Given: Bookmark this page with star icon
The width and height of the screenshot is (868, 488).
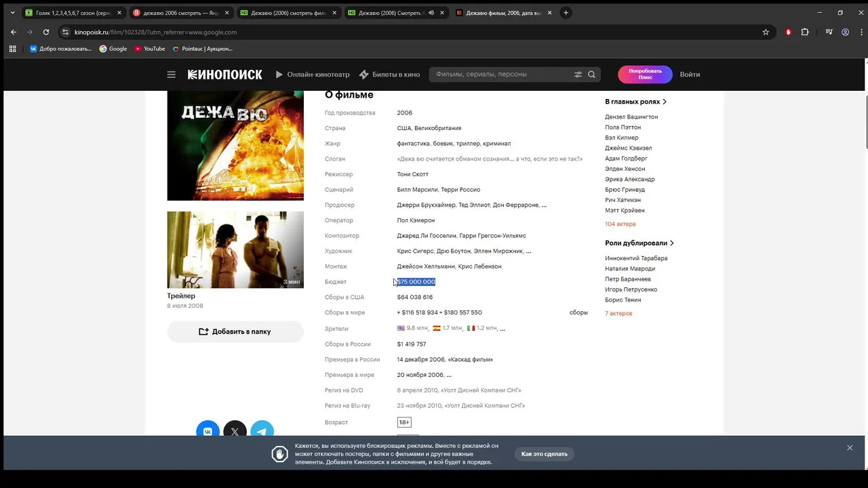Looking at the screenshot, I should [x=766, y=32].
